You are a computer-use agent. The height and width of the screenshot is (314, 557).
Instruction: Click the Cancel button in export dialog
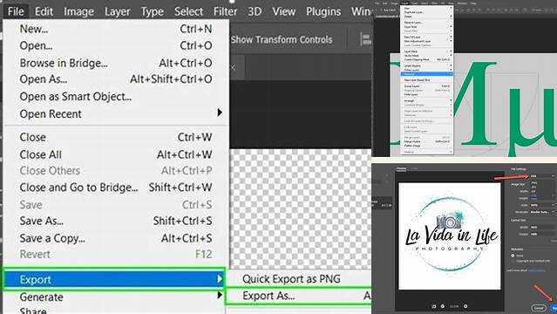(x=539, y=308)
